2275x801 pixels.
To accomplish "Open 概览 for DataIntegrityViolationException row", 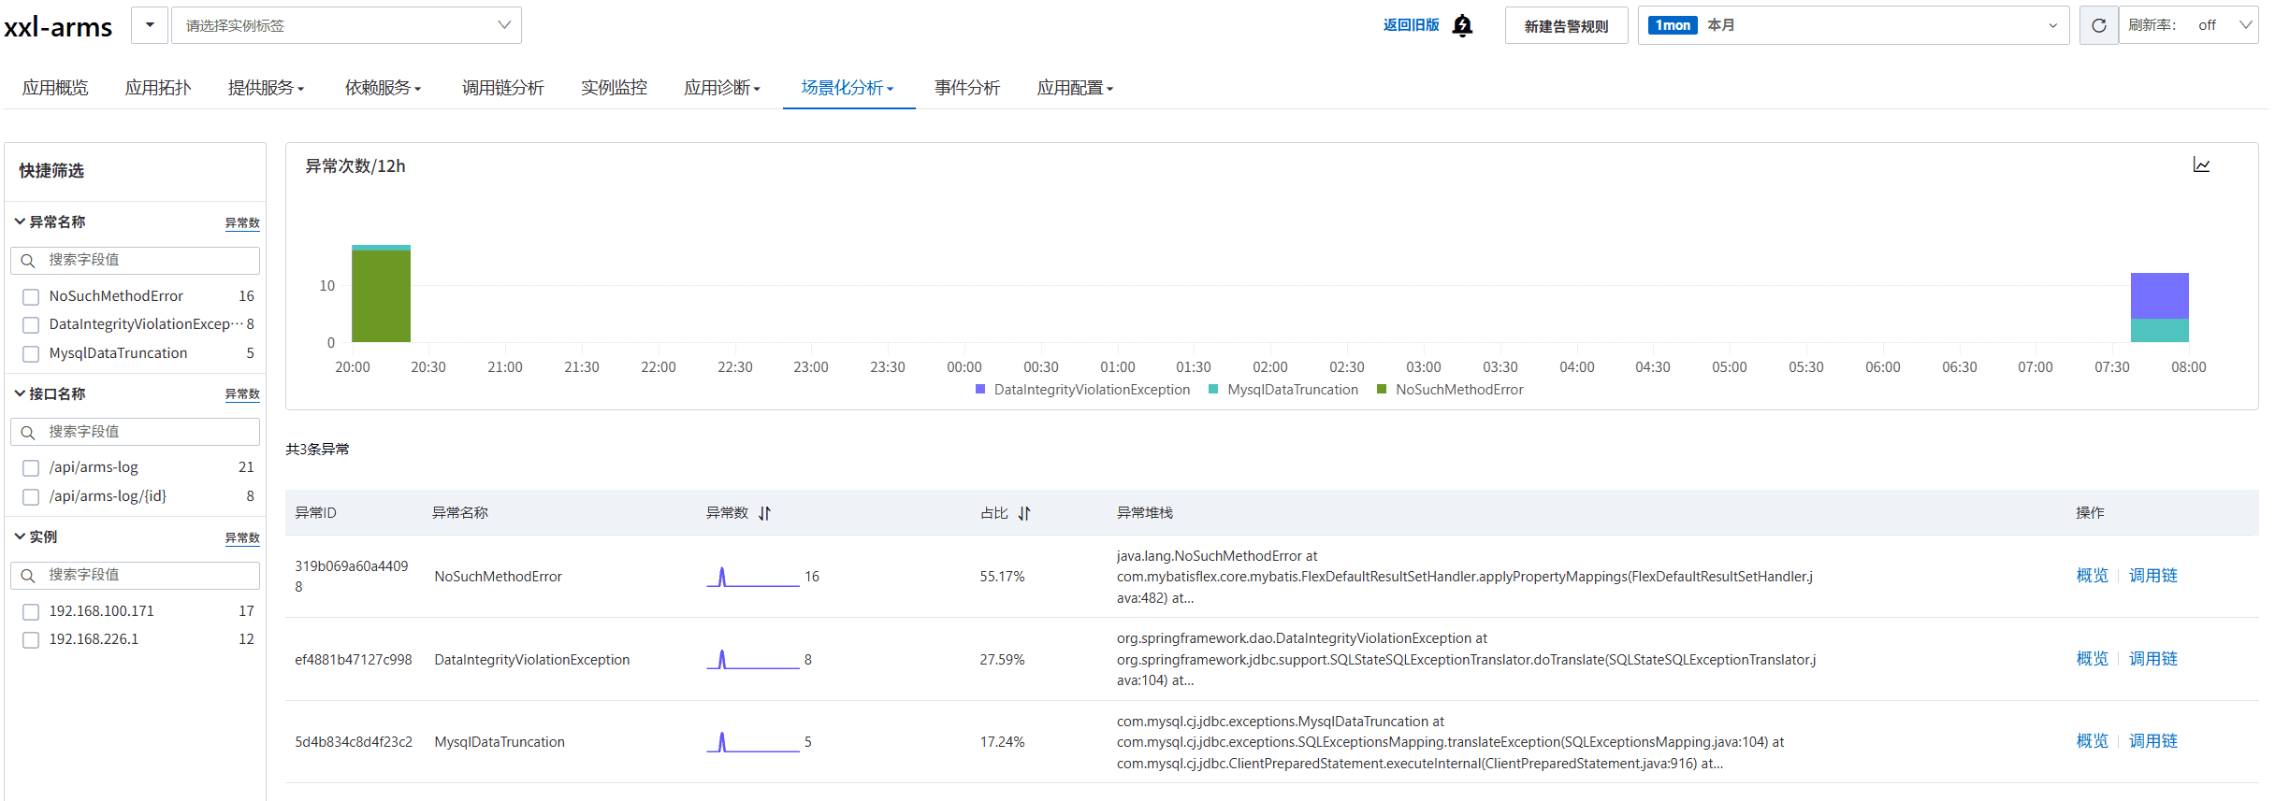I will (2092, 659).
